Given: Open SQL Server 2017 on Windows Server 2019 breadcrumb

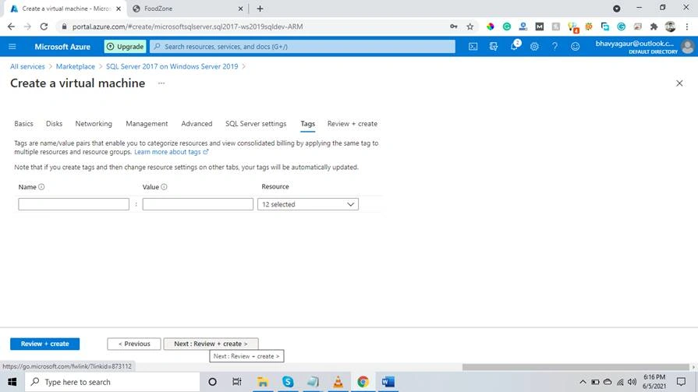Looking at the screenshot, I should 172,66.
